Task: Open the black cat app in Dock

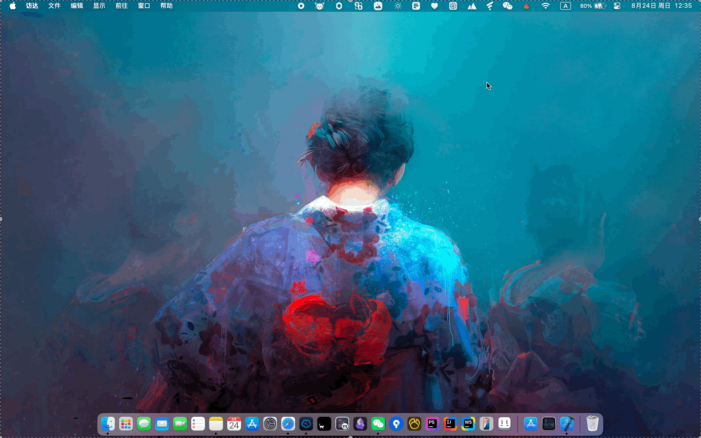Action: (324, 424)
